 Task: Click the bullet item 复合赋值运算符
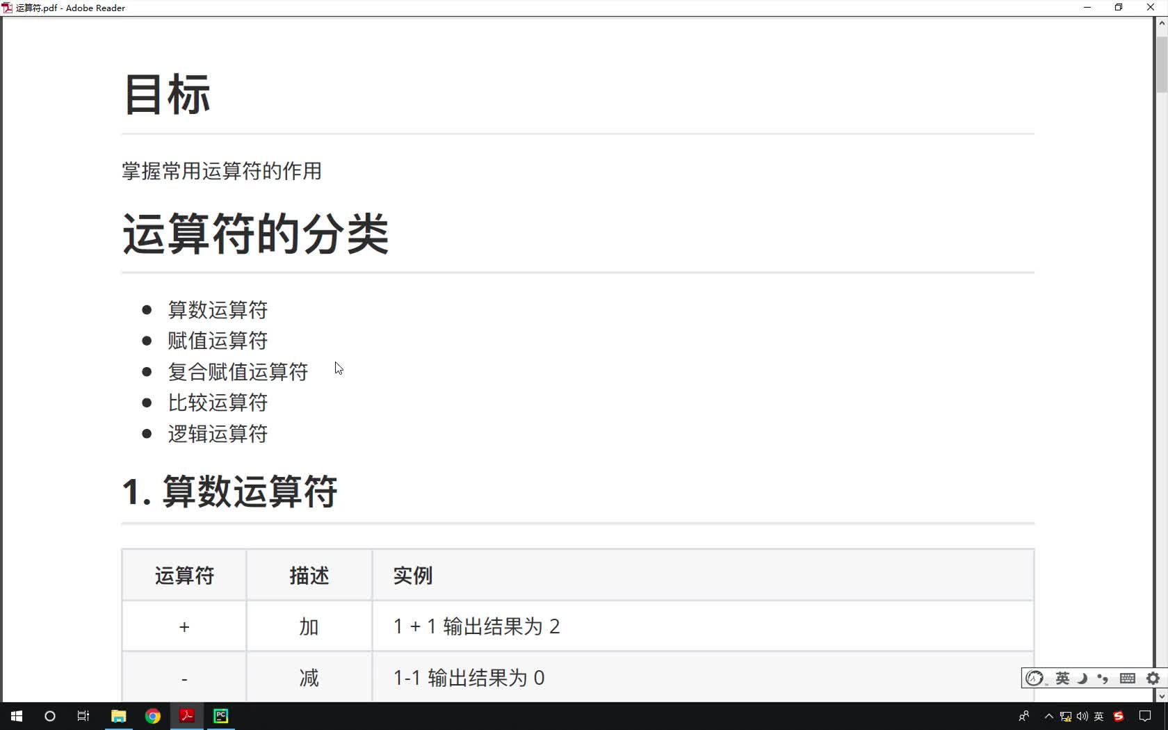pyautogui.click(x=238, y=372)
